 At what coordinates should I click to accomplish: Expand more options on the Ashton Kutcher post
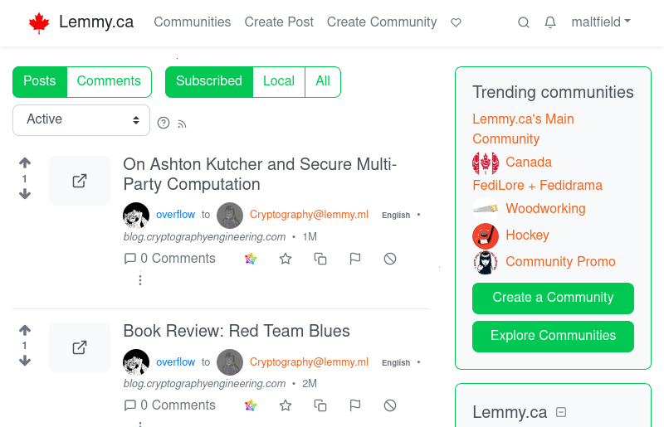tap(139, 280)
